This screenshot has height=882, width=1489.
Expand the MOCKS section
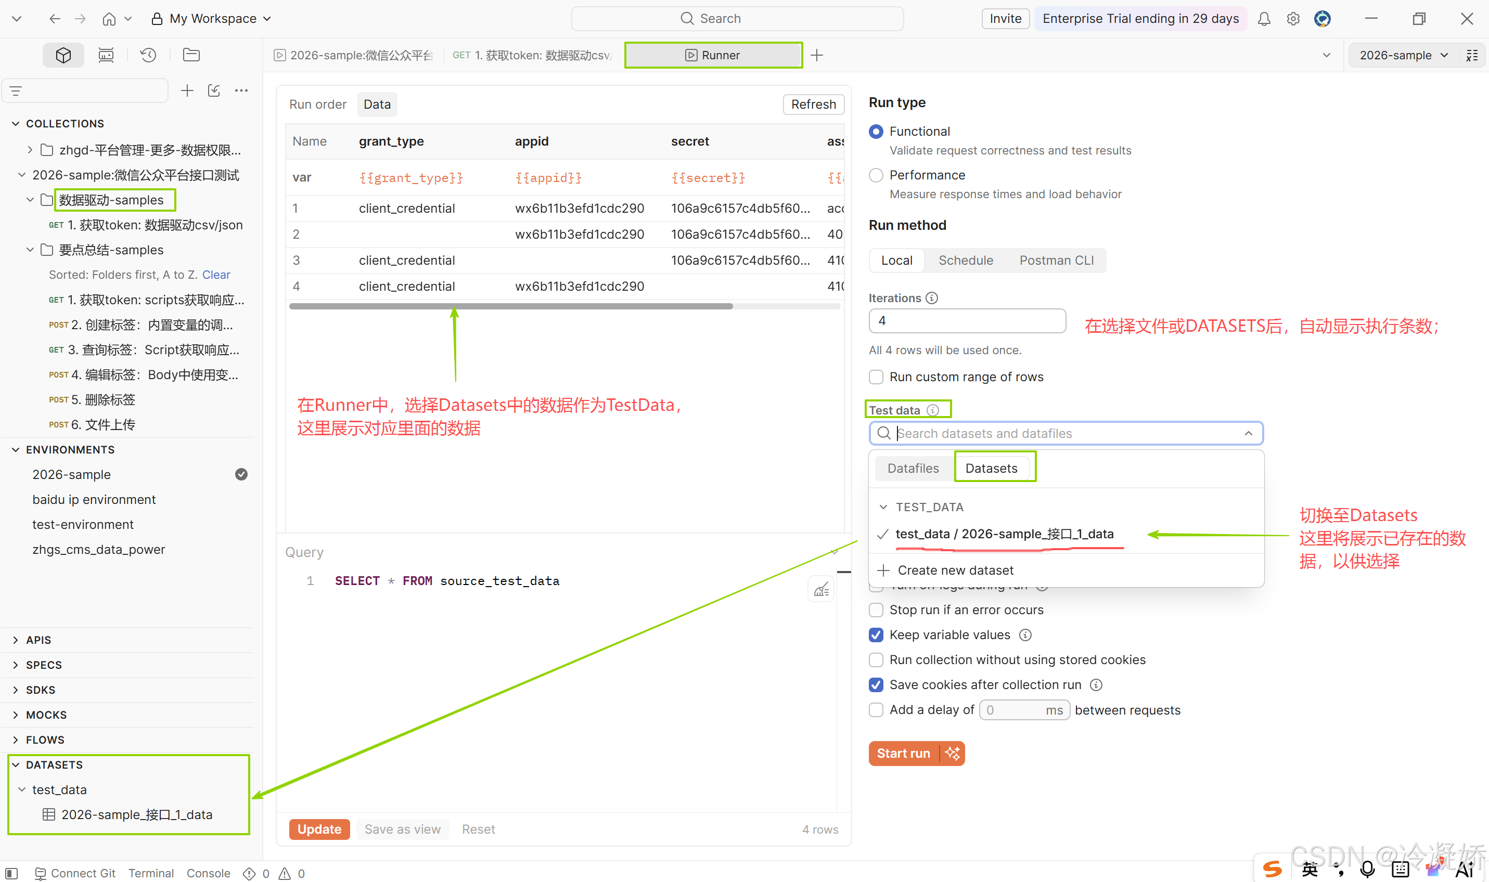click(16, 715)
